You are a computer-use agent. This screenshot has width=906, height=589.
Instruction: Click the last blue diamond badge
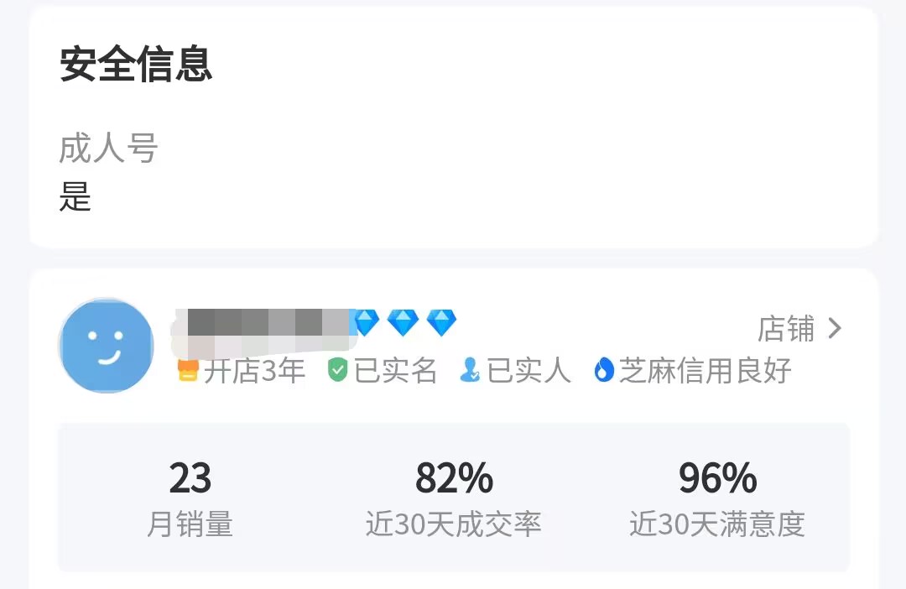pos(441,322)
